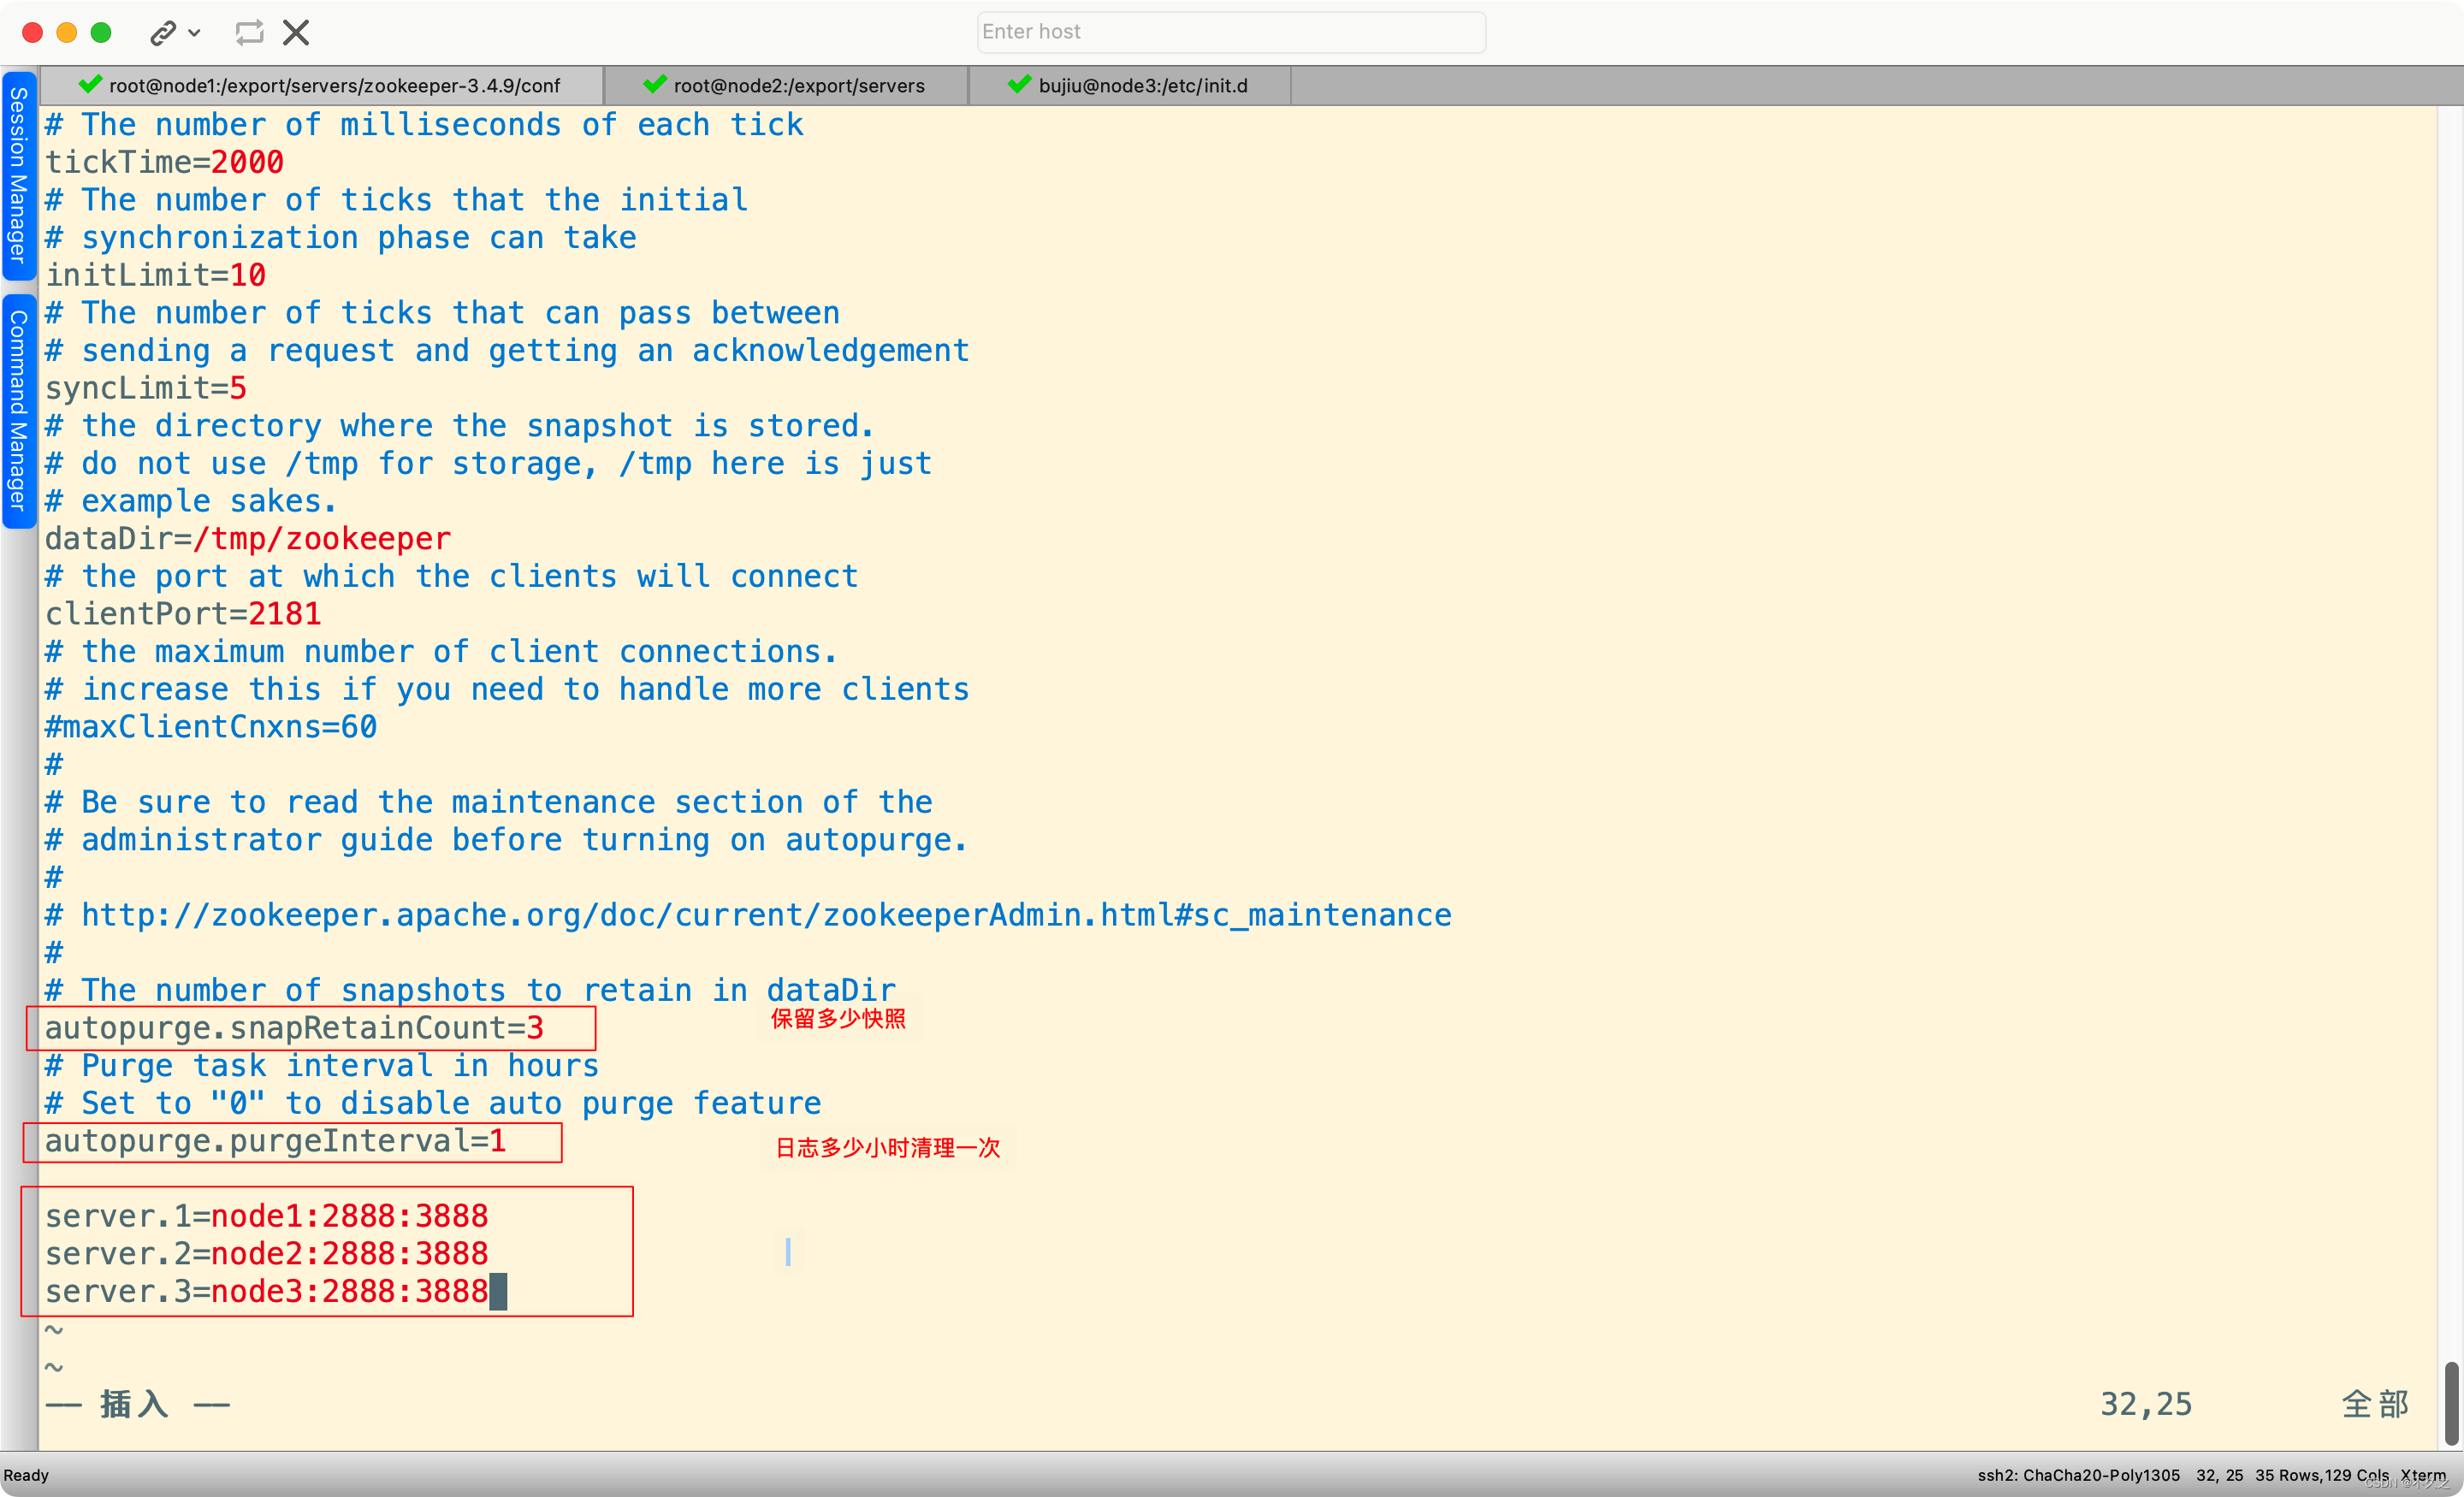Click the server.3=node3:2888:3888 line

click(x=266, y=1292)
